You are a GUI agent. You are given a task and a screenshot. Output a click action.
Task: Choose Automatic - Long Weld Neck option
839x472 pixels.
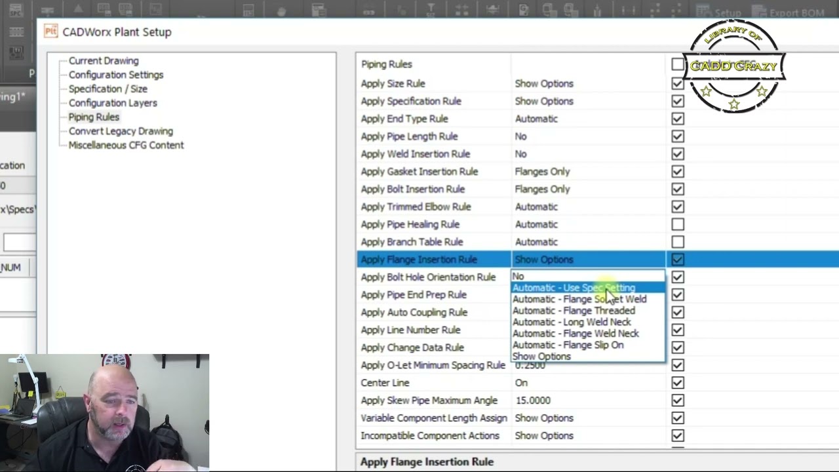tap(587, 322)
